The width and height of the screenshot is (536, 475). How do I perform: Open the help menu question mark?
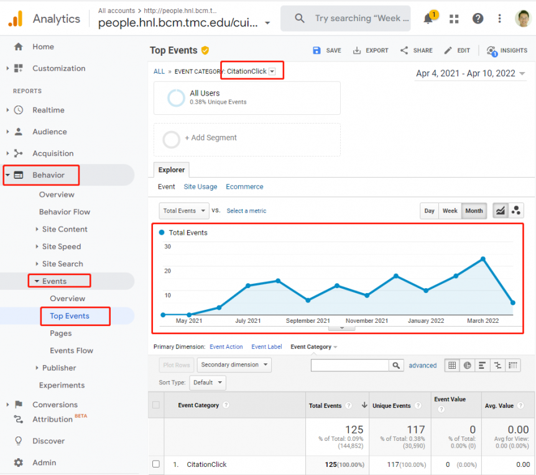[x=478, y=19]
